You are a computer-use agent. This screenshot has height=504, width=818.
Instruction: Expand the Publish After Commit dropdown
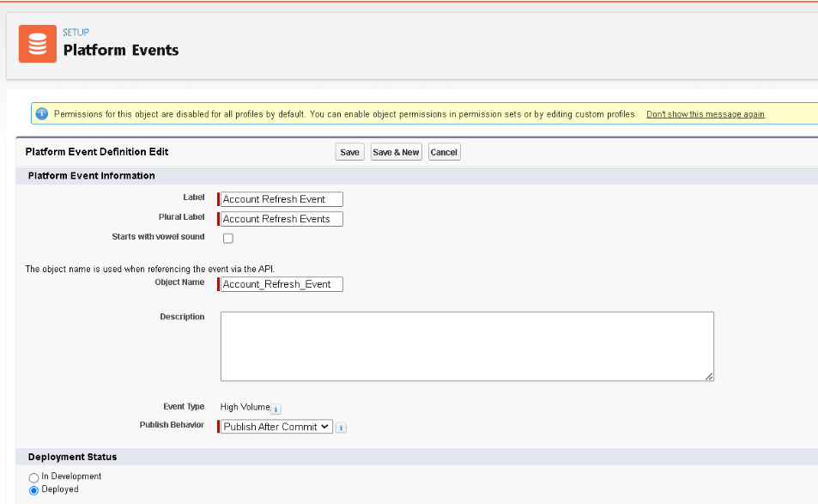[x=276, y=426]
